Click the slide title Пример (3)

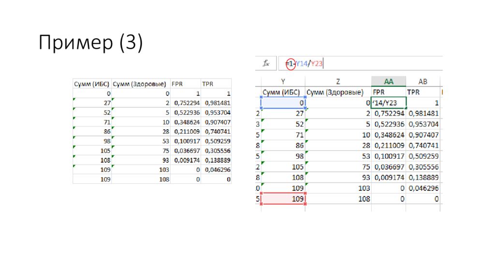(x=90, y=43)
